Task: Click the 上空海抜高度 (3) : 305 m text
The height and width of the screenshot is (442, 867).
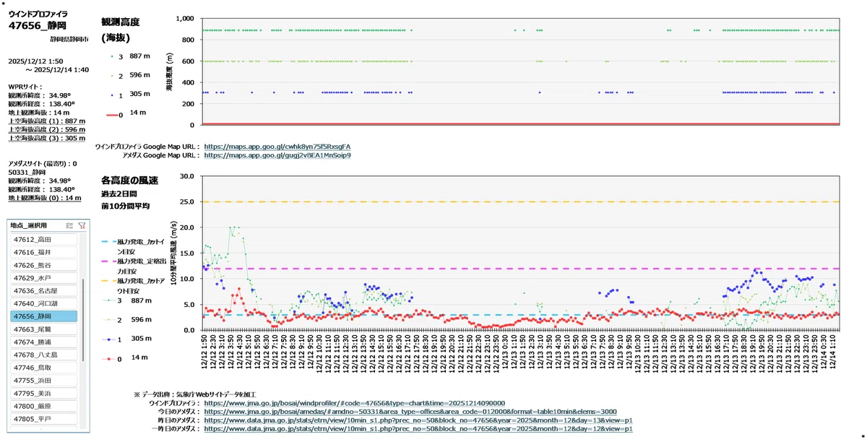Action: 46,138
